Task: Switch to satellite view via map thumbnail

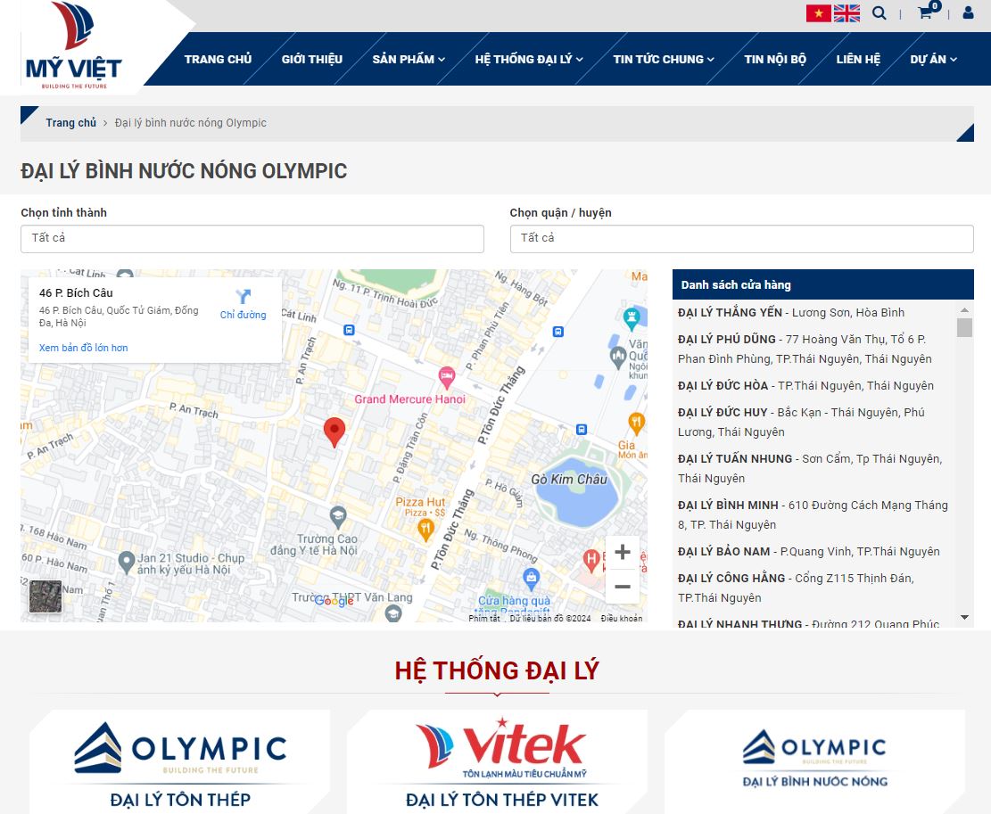Action: click(45, 596)
